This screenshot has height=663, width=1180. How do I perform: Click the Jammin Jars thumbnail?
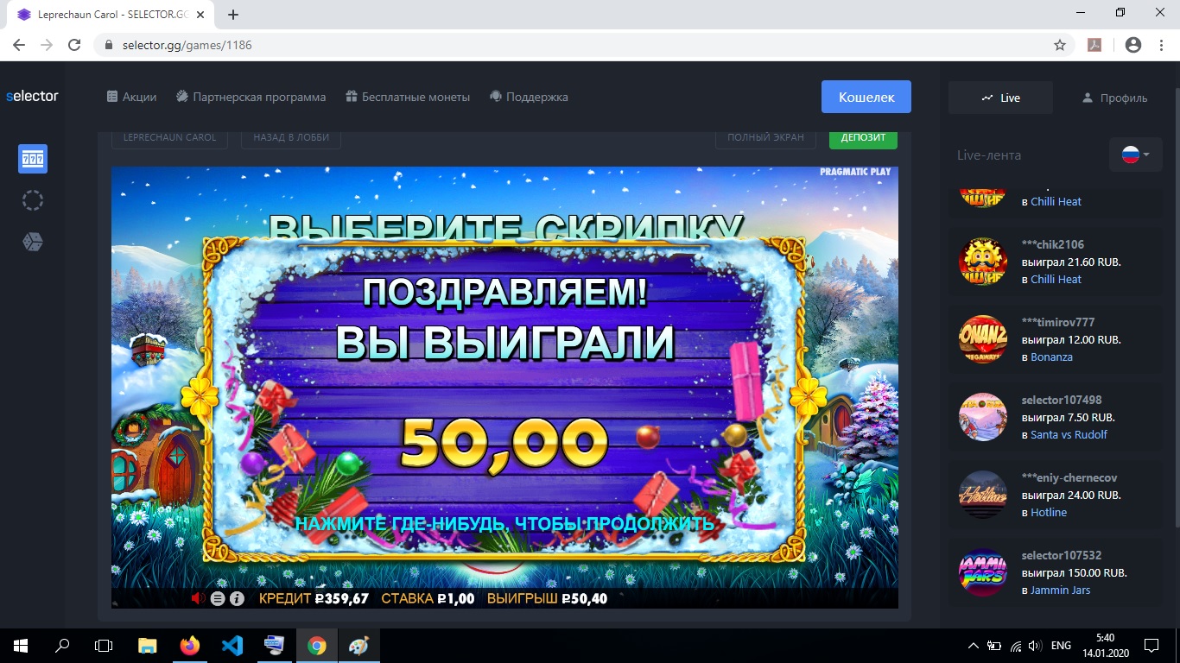click(983, 572)
